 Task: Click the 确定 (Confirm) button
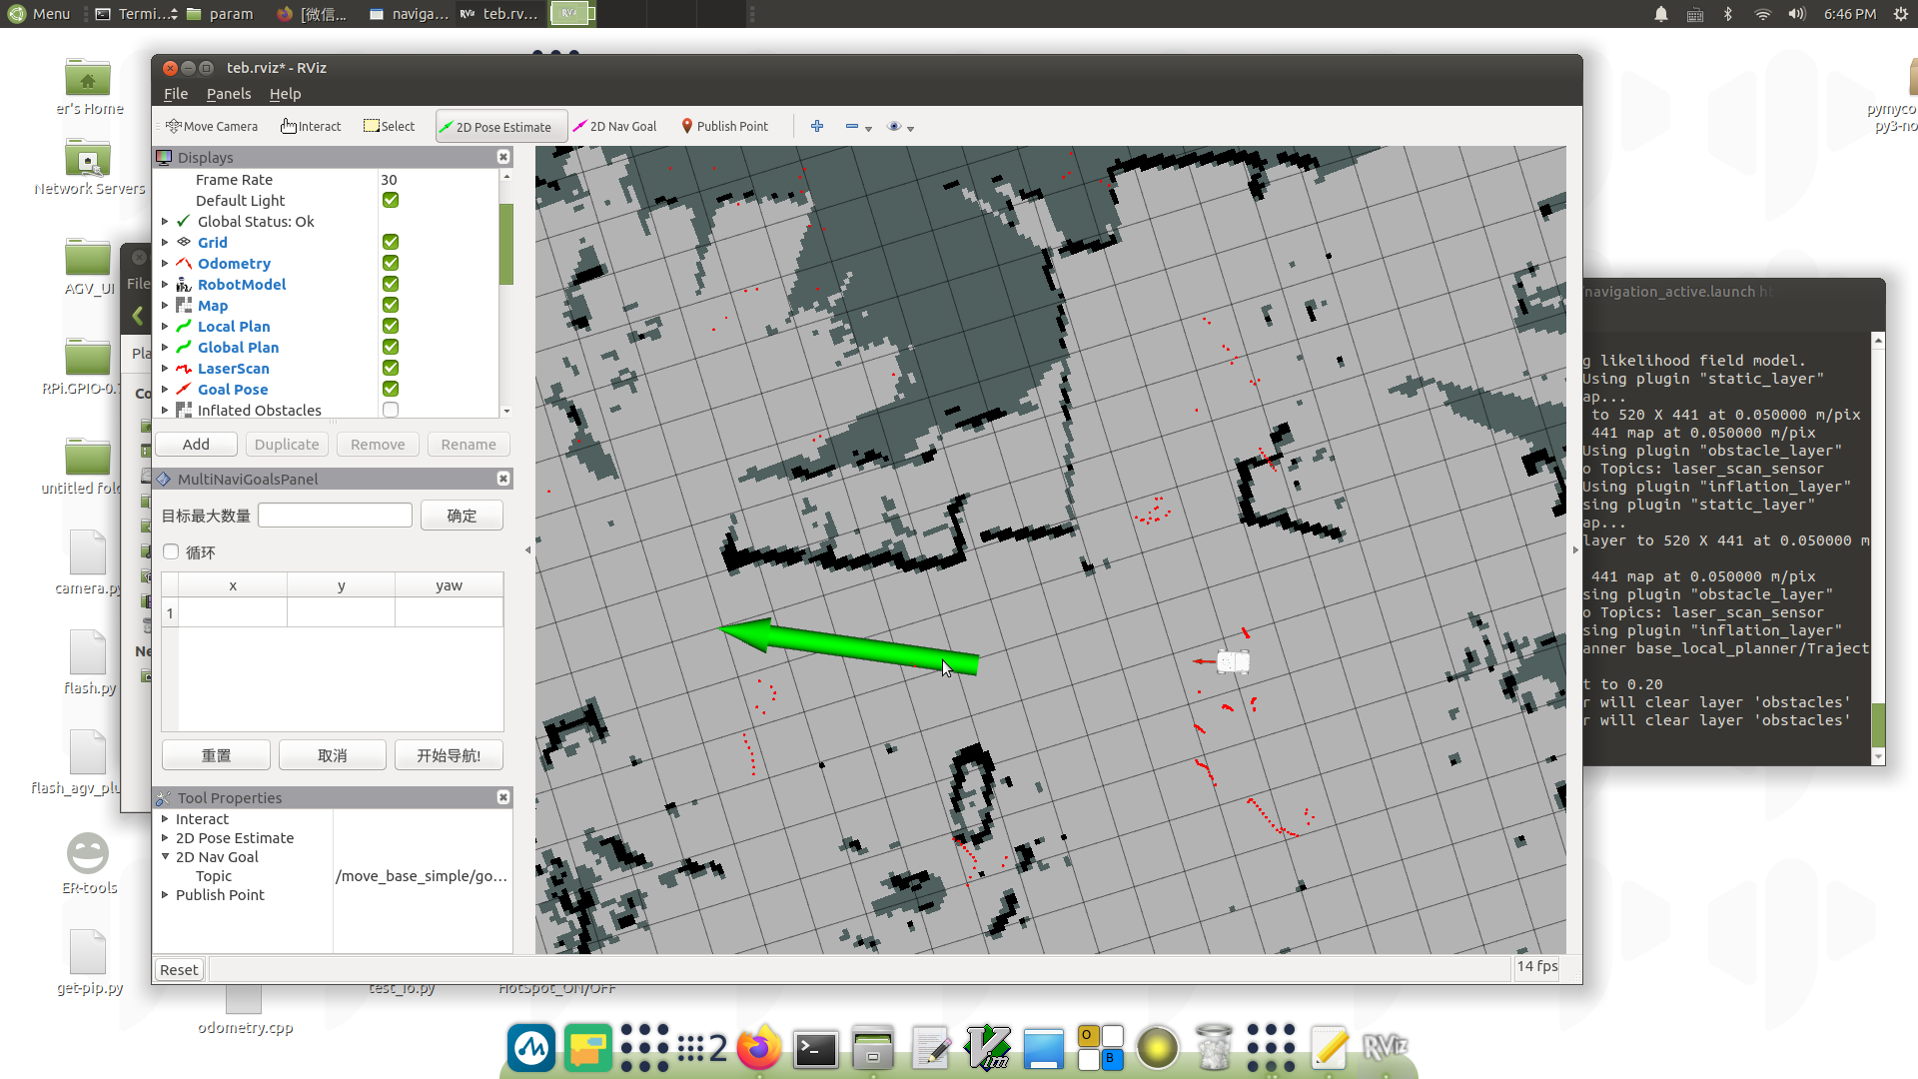click(x=462, y=514)
